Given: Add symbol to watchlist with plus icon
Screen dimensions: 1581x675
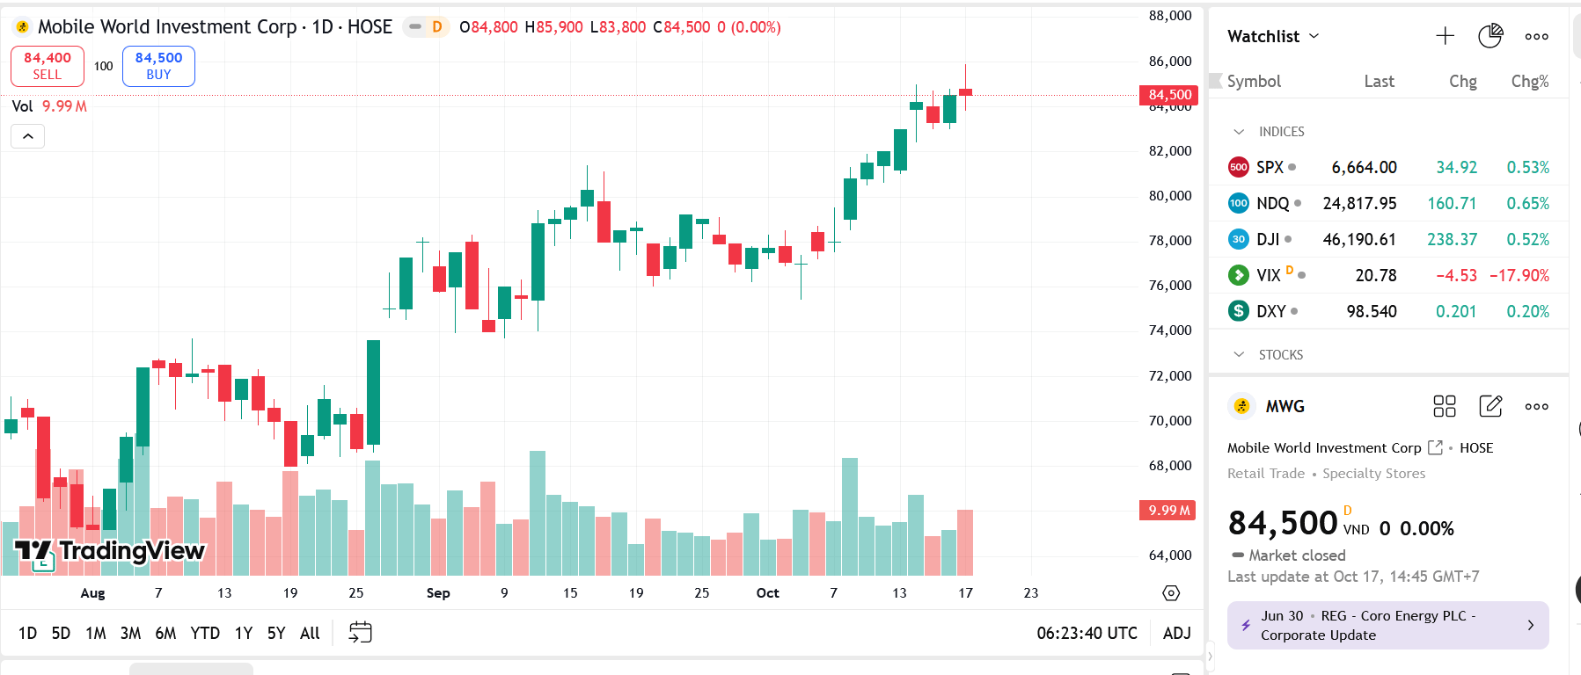Looking at the screenshot, I should coord(1445,36).
